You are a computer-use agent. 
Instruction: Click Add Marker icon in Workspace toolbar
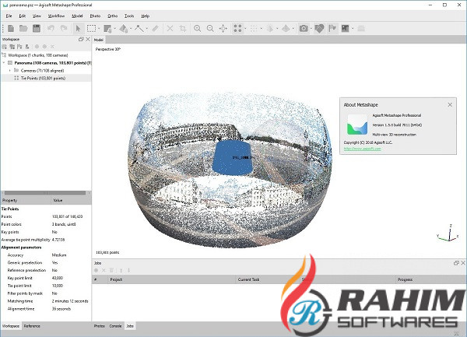(x=20, y=47)
